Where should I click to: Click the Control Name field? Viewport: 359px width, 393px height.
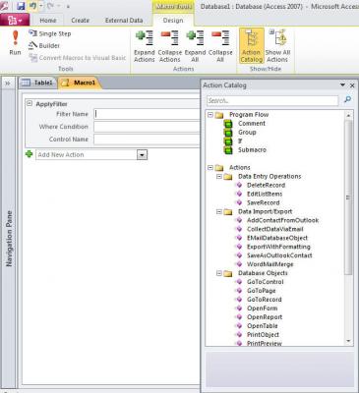coord(147,140)
